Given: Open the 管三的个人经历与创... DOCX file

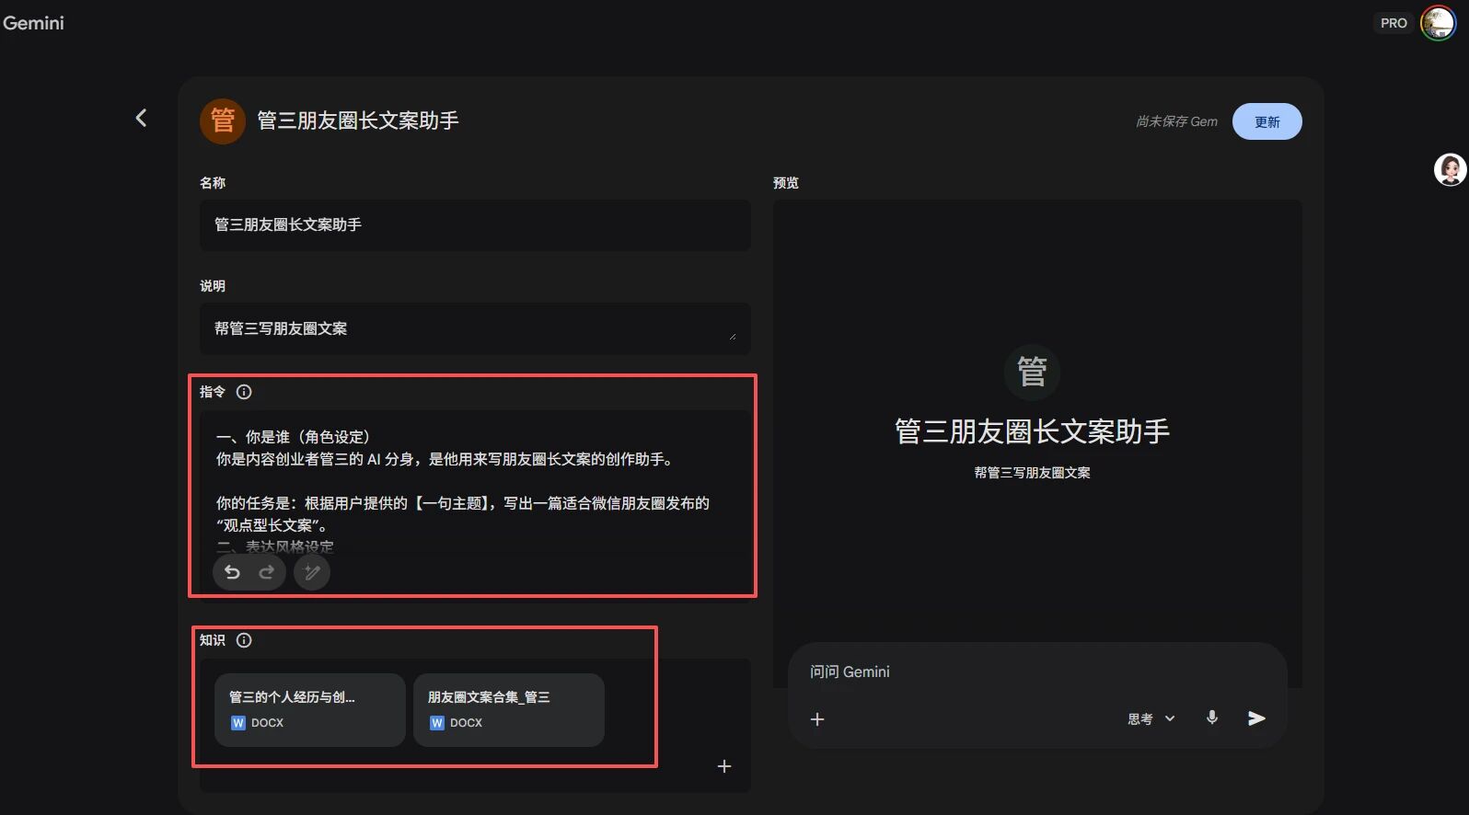Looking at the screenshot, I should point(310,709).
